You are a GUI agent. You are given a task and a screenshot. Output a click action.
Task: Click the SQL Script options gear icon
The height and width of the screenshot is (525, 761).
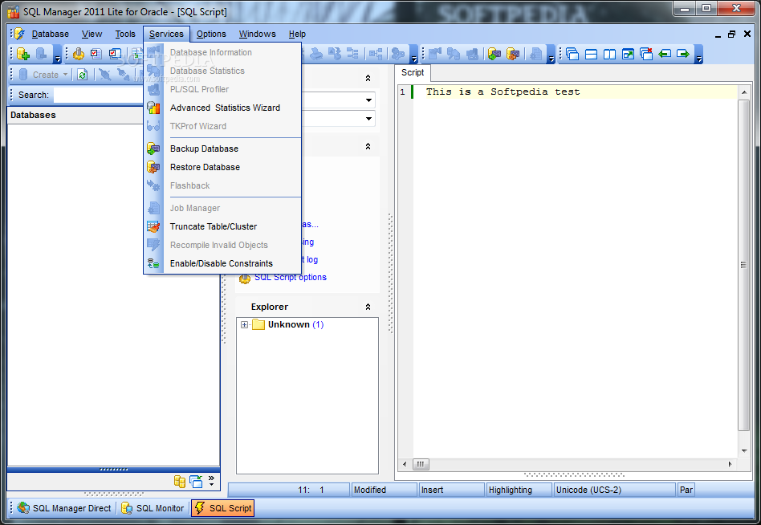click(245, 279)
